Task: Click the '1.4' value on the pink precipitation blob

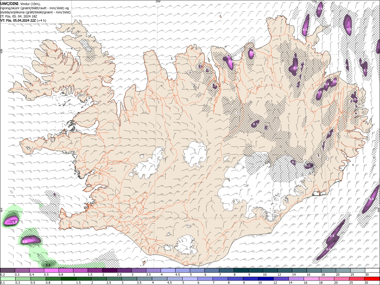Action: point(15,222)
